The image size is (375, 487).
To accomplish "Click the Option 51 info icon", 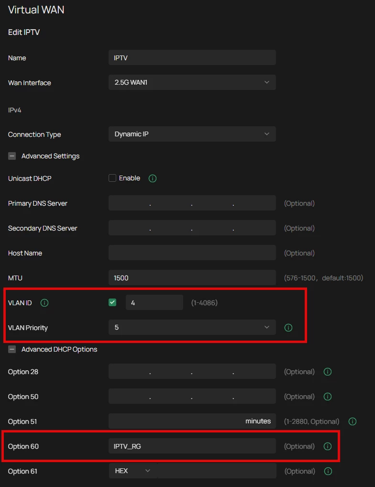I will 353,421.
